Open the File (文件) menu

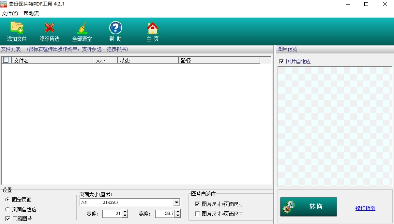[10, 13]
